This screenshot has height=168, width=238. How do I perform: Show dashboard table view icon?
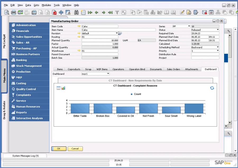[58, 88]
